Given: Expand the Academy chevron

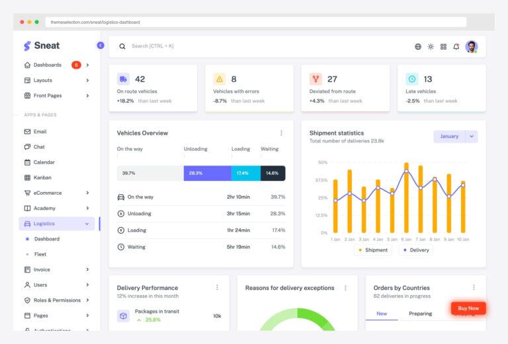Looking at the screenshot, I should (87, 208).
